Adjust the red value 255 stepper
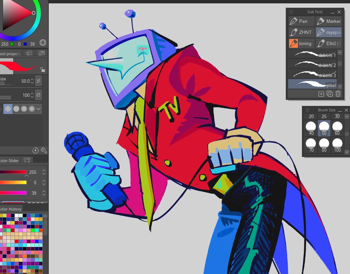Screen dimensions: 350x274 [x=44, y=172]
